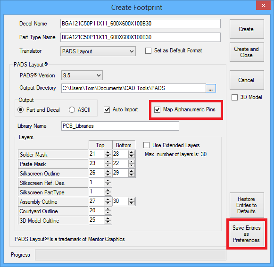Enable Use Extended Layers option

(147, 145)
